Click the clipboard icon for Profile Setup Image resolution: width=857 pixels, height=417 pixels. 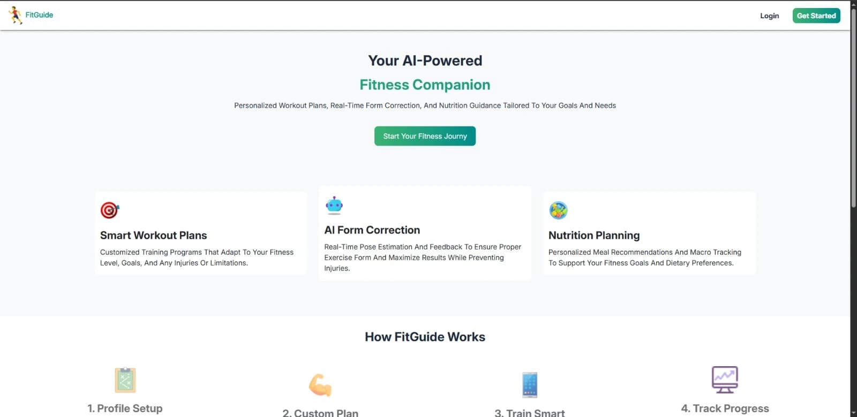coord(125,380)
